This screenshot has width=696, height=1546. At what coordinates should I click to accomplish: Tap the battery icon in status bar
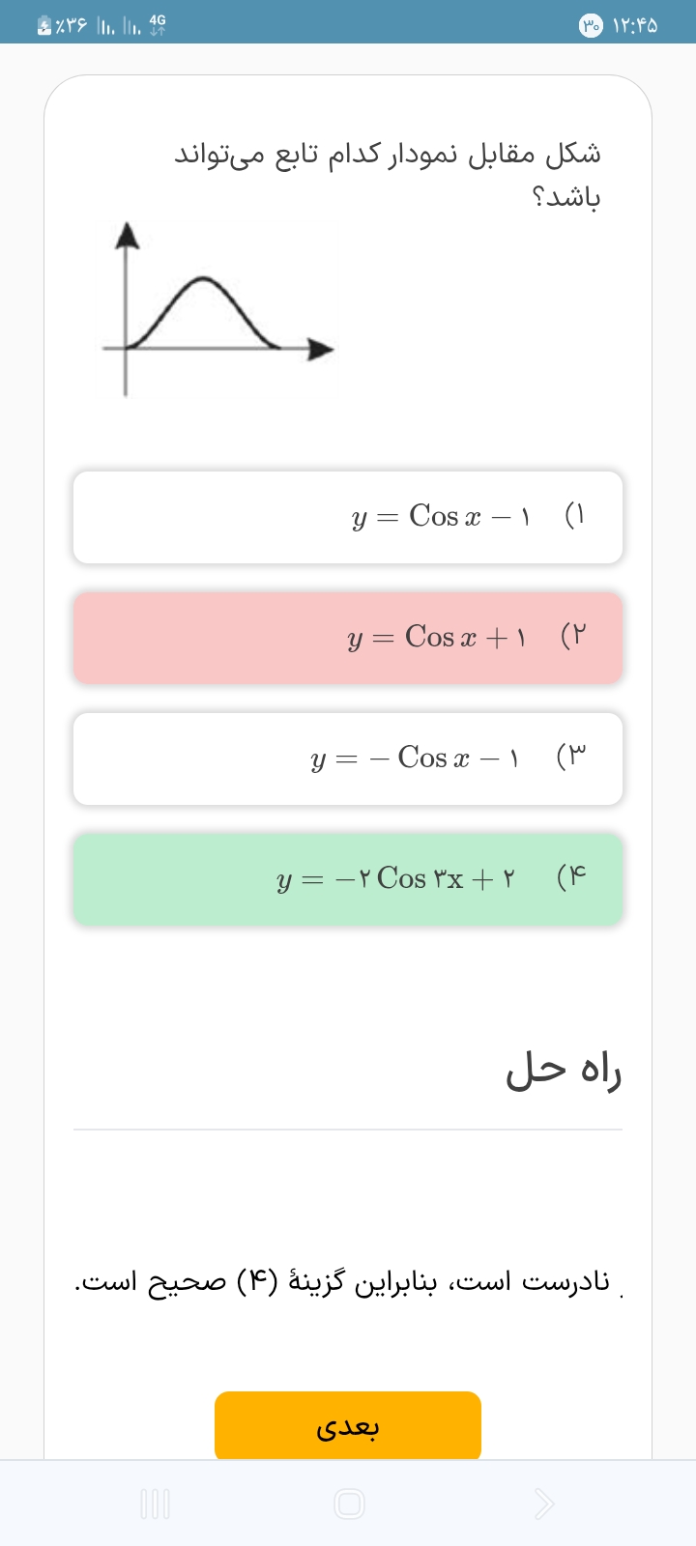click(44, 26)
